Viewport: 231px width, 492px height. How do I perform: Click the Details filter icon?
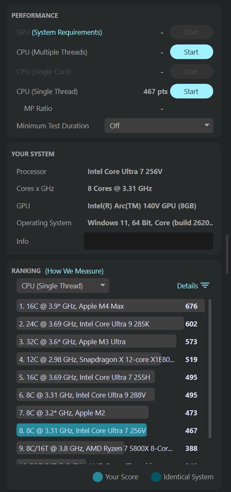tap(205, 285)
